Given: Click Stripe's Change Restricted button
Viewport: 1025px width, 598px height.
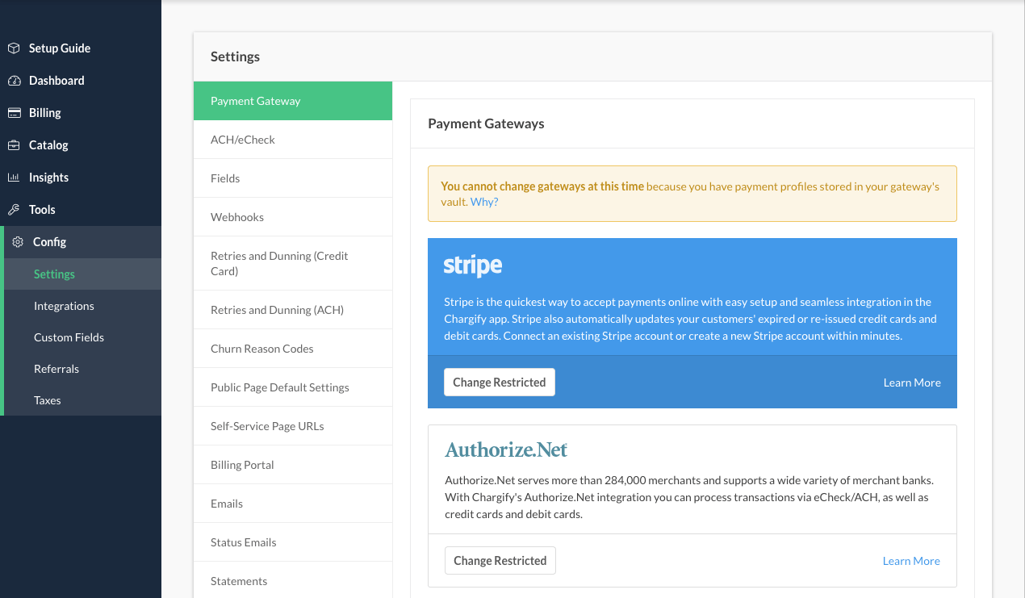Looking at the screenshot, I should pyautogui.click(x=500, y=383).
